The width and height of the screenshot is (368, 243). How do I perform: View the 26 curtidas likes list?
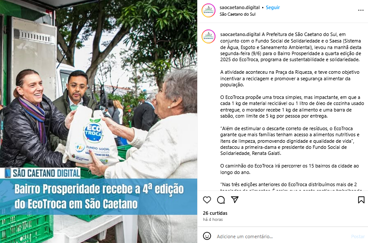point(215,213)
